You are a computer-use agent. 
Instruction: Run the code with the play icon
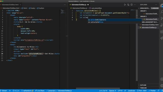[x=125, y=5]
